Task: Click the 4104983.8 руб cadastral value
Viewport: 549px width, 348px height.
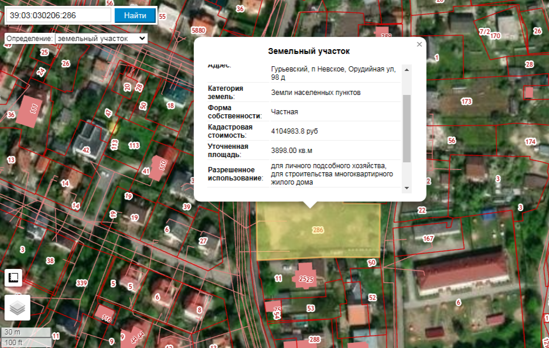Action: 294,131
